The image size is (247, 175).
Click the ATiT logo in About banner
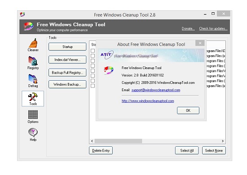point(107,55)
